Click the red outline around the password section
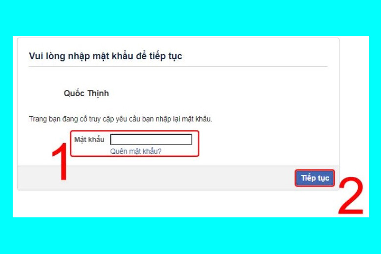Image resolution: width=381 pixels, height=254 pixels. 135,131
